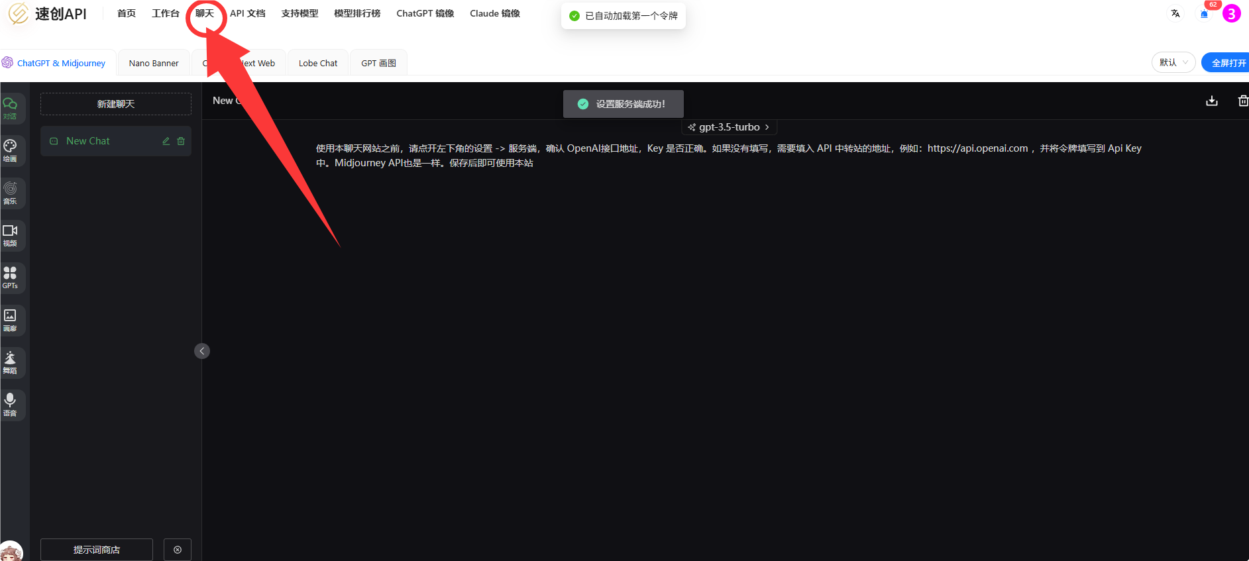Open 模型排行榜 in the top navigation
Screen dimensions: 1249x561
click(357, 13)
